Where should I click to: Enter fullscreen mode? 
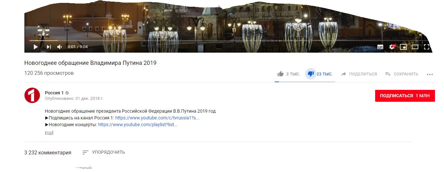[x=427, y=47]
